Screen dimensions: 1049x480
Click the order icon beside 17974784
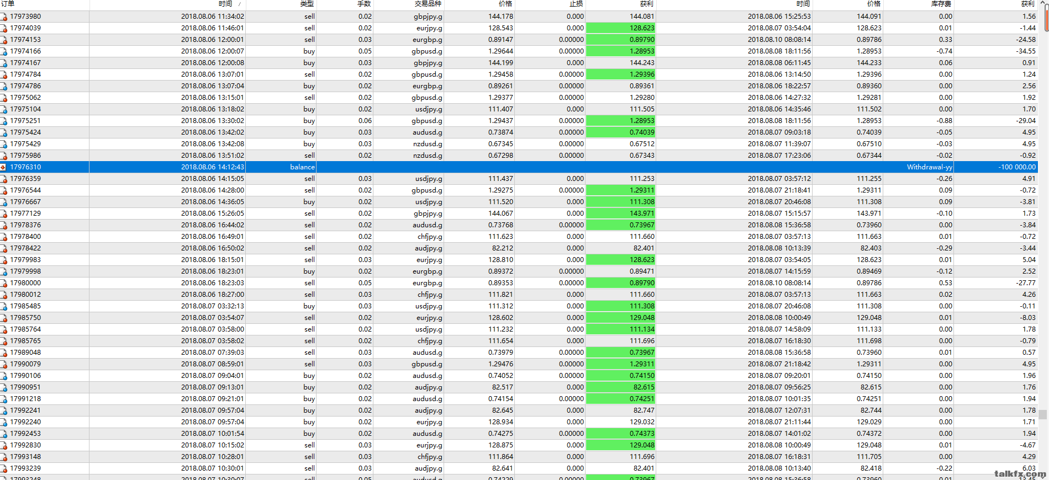[x=4, y=74]
